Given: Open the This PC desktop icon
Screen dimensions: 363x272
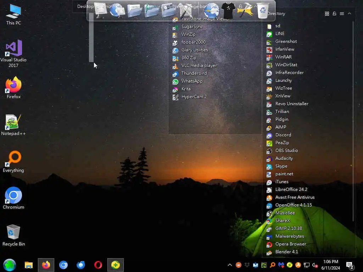Looking at the screenshot, I should click(13, 14).
